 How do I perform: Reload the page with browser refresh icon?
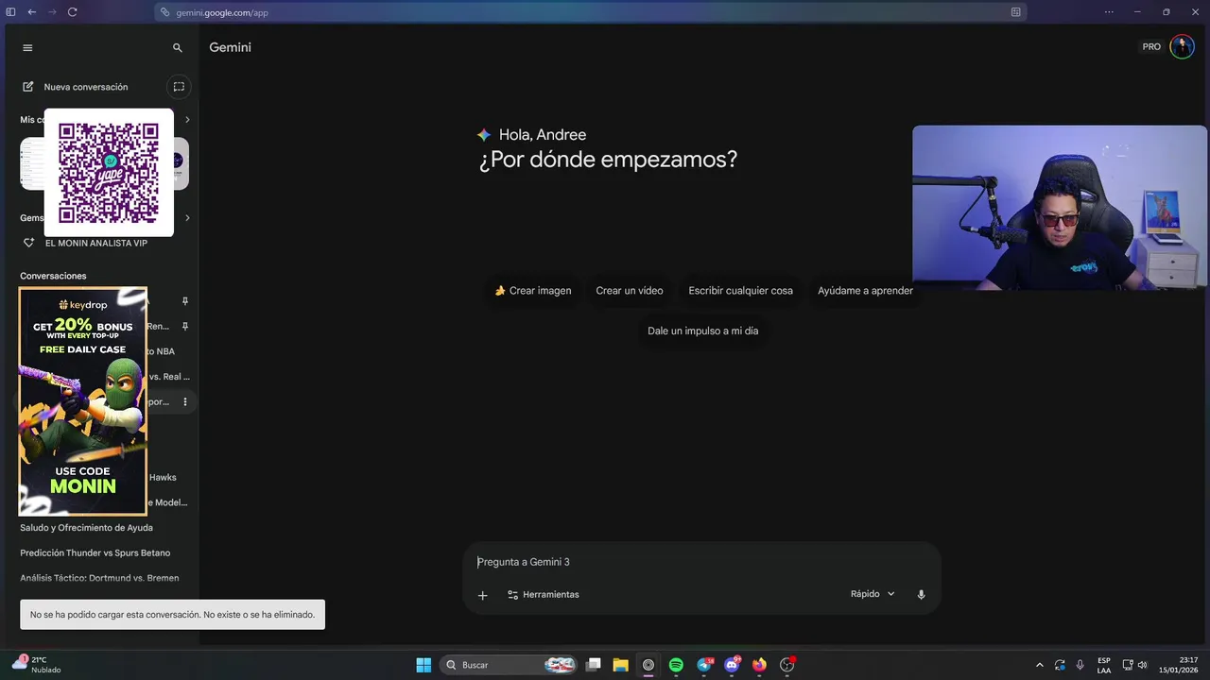click(73, 12)
